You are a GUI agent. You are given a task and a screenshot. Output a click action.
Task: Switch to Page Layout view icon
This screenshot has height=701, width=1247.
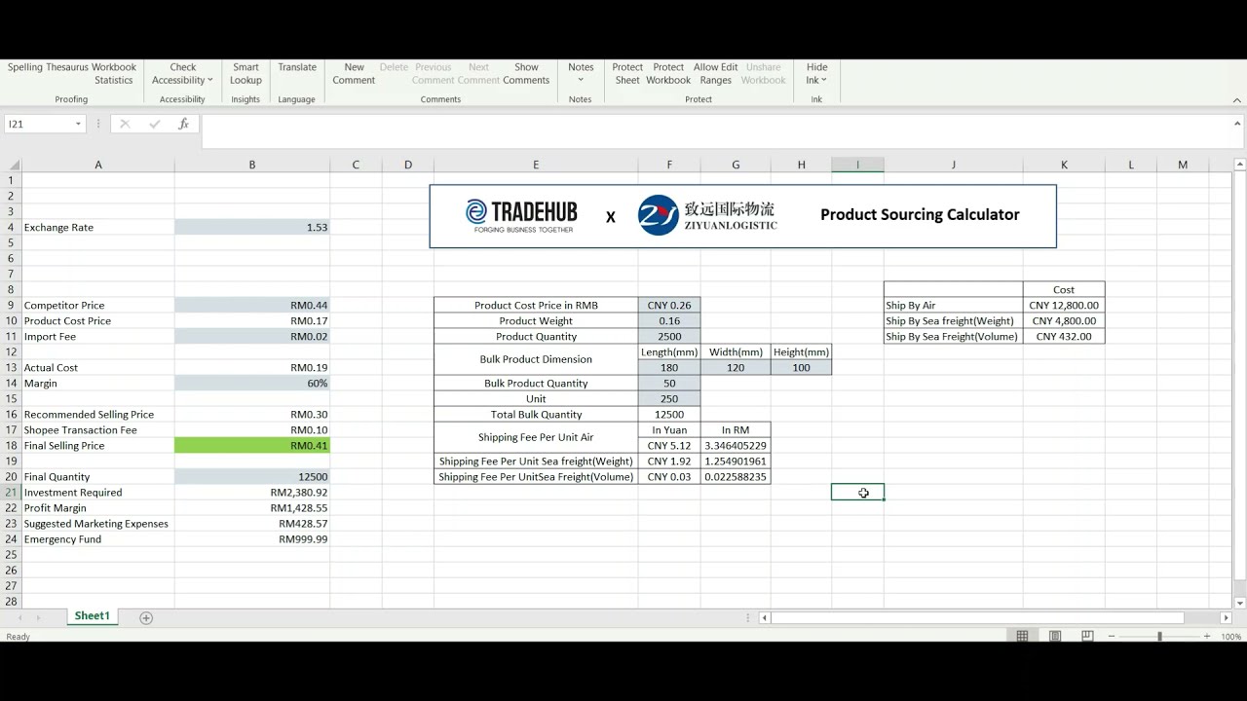pos(1055,636)
